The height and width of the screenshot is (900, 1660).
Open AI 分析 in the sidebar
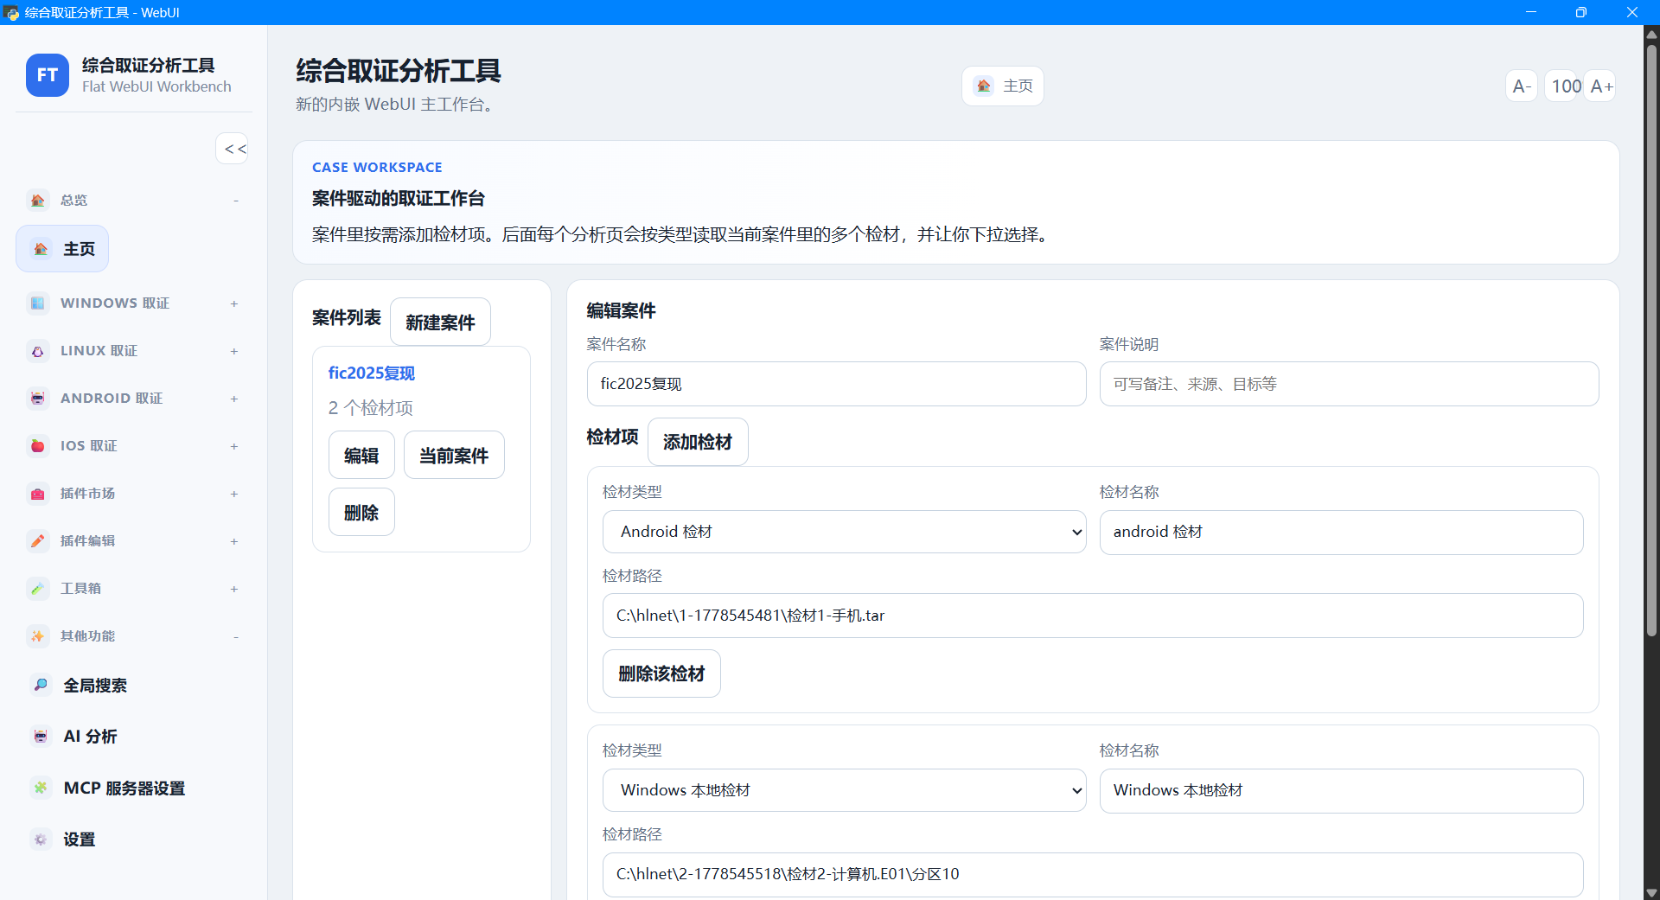(73, 737)
